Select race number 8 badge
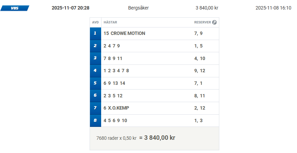 click(x=95, y=120)
